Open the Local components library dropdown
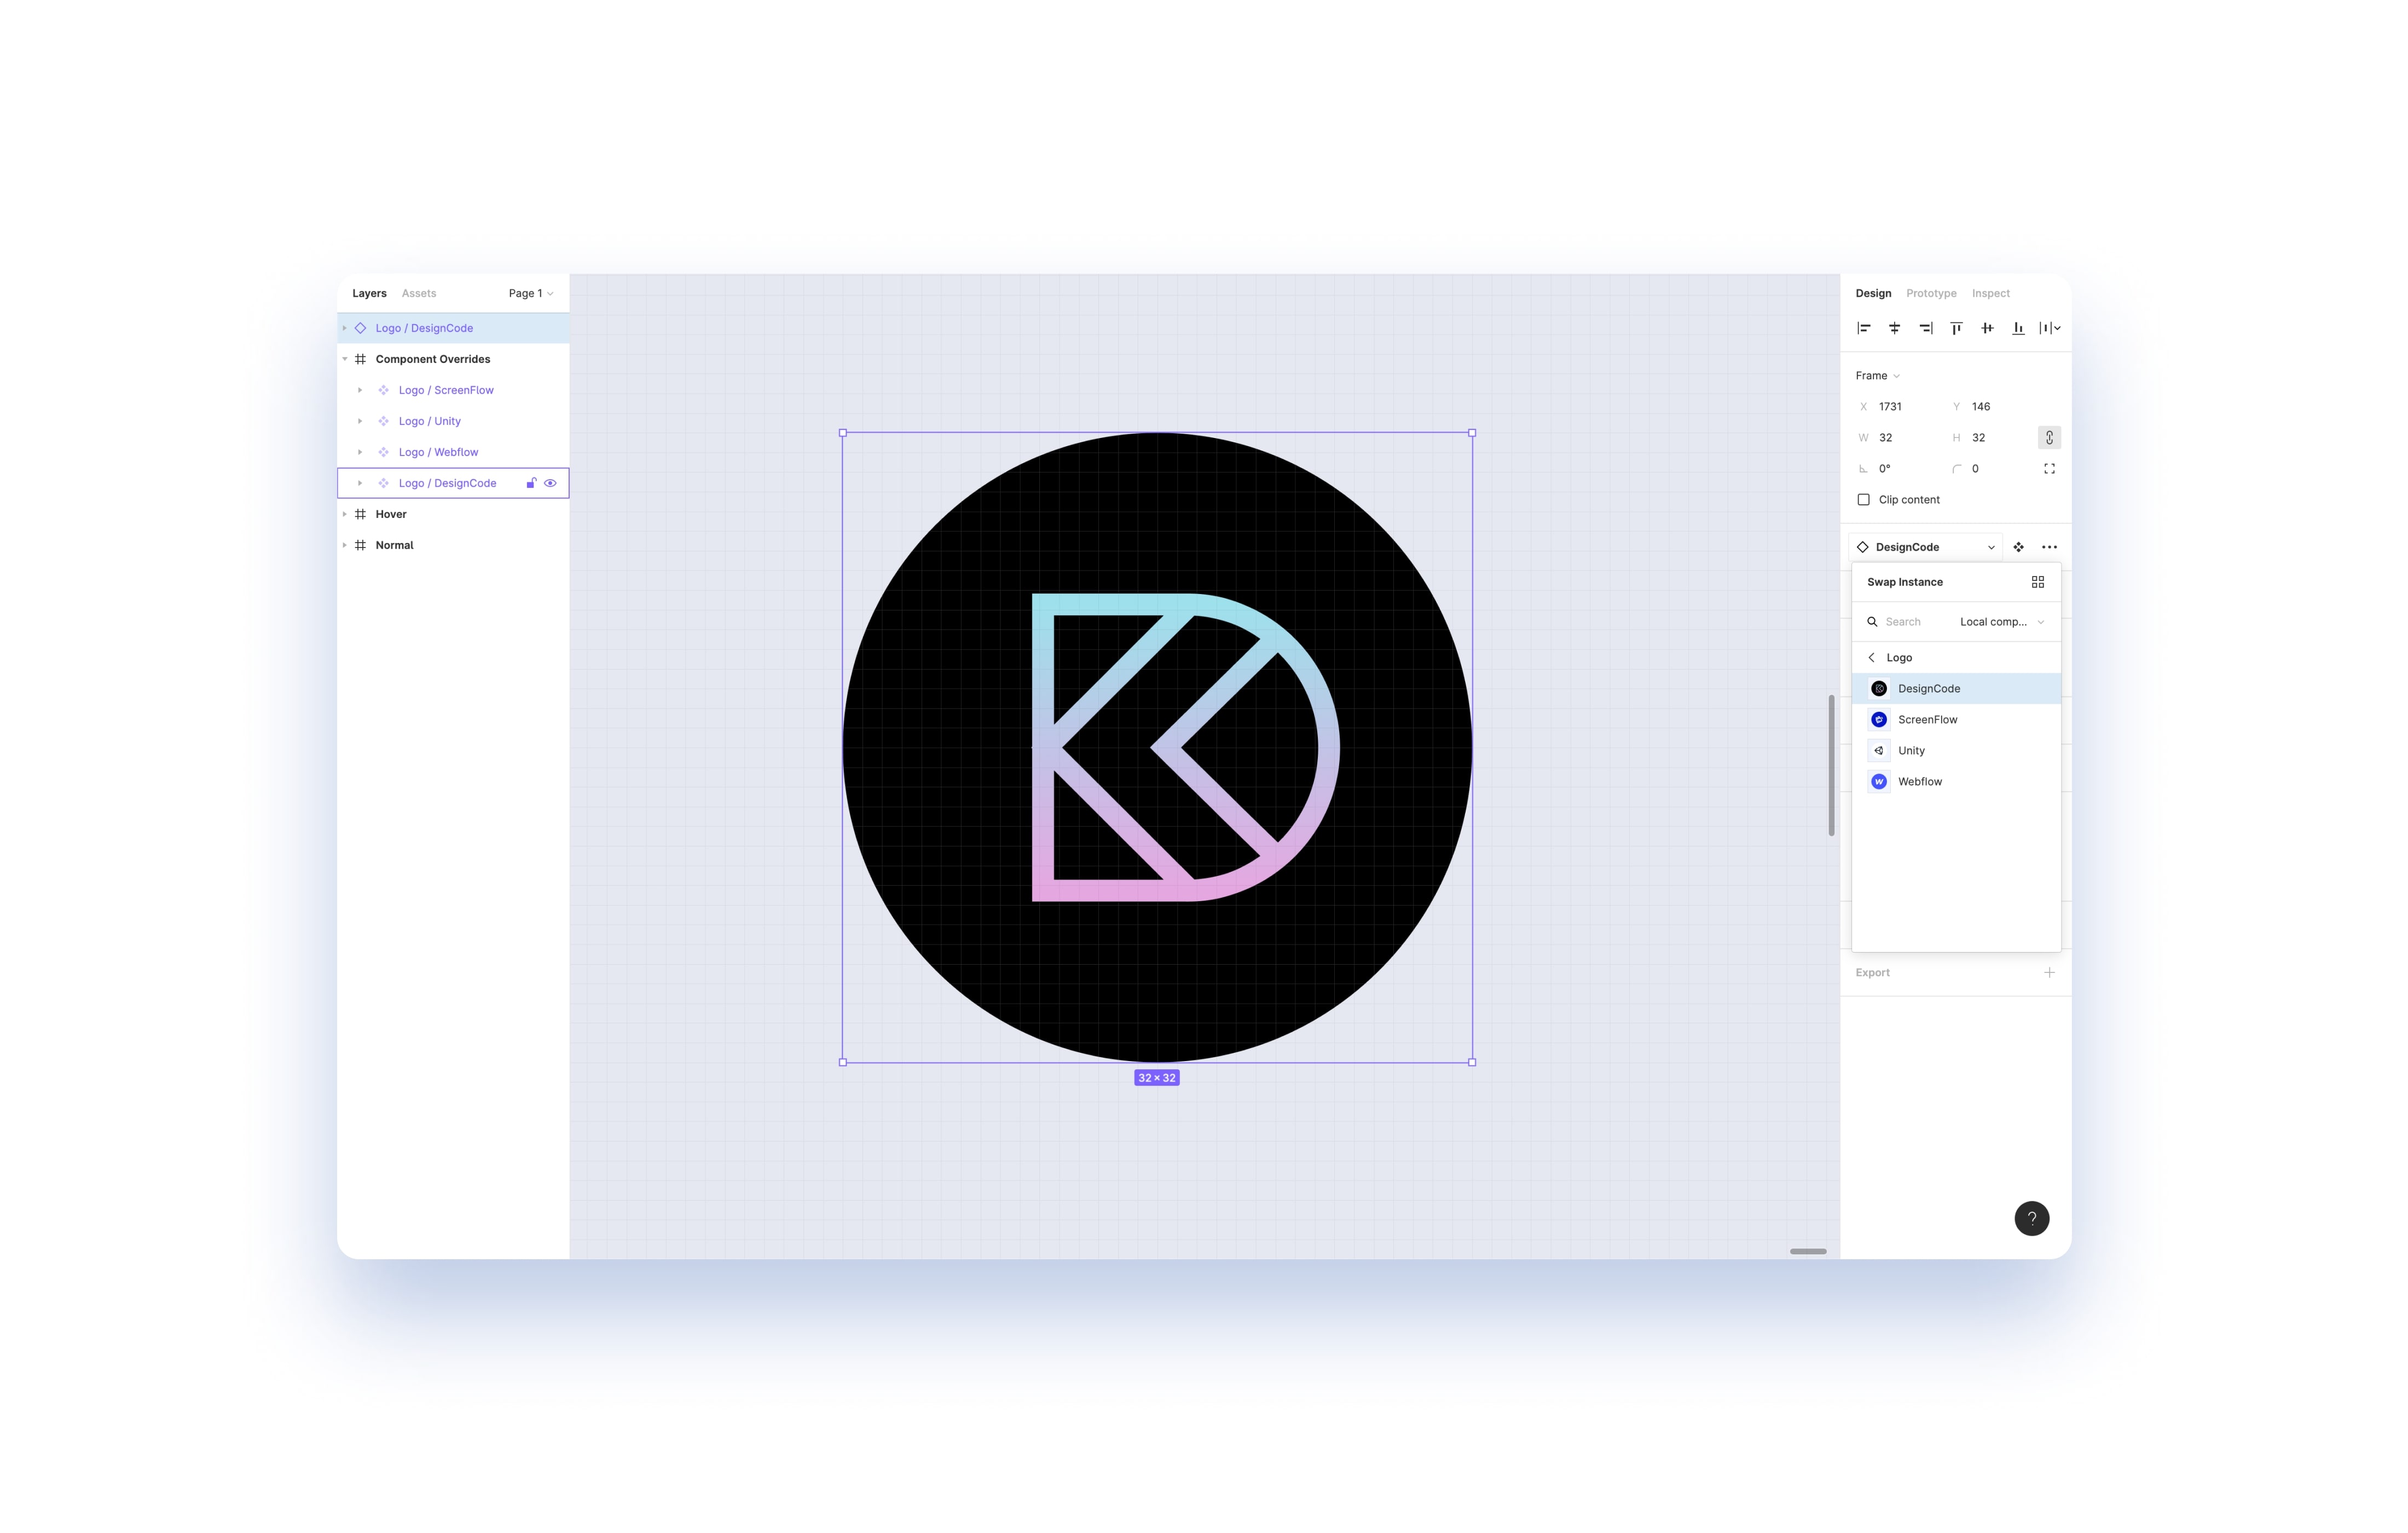This screenshot has height=1533, width=2408. coord(2001,621)
